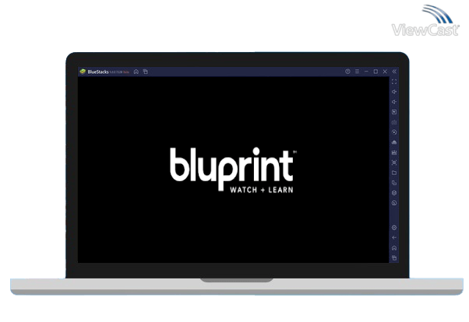Click the recent apps icon in sidebar

tap(394, 257)
